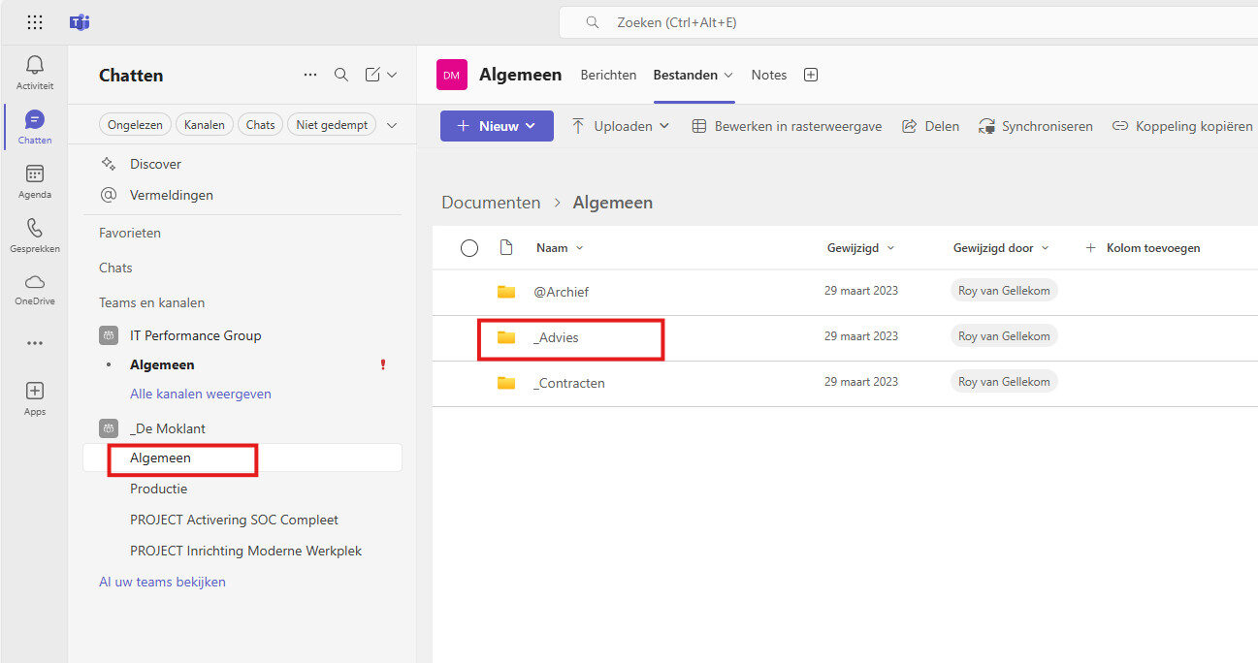Click Alle kanalen weergeven link
Viewport: 1258px width, 663px height.
pyautogui.click(x=201, y=395)
